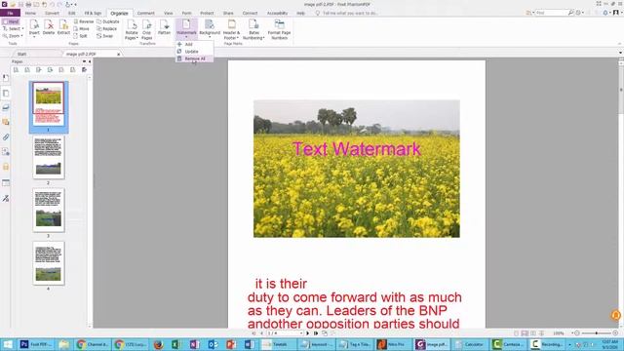
Task: Open the Rotate Pages dropdown
Action: 132,29
